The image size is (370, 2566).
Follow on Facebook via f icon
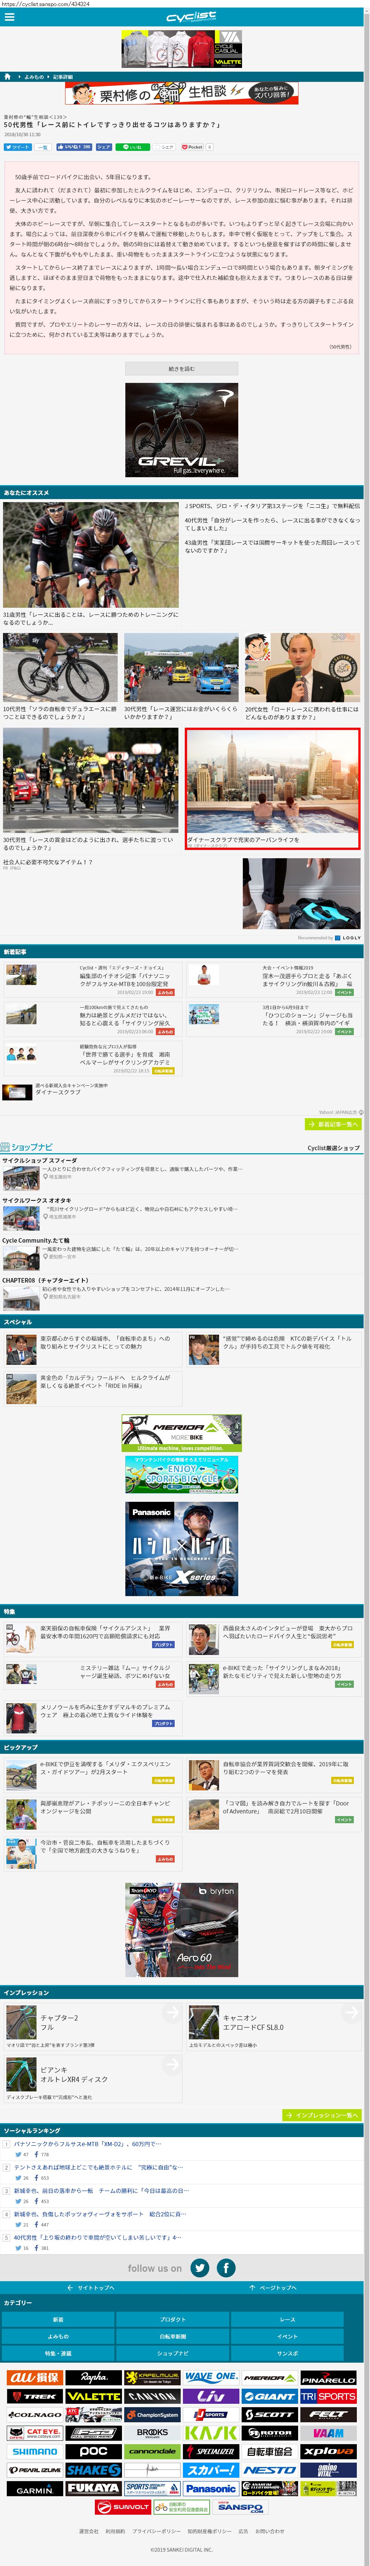(227, 2267)
